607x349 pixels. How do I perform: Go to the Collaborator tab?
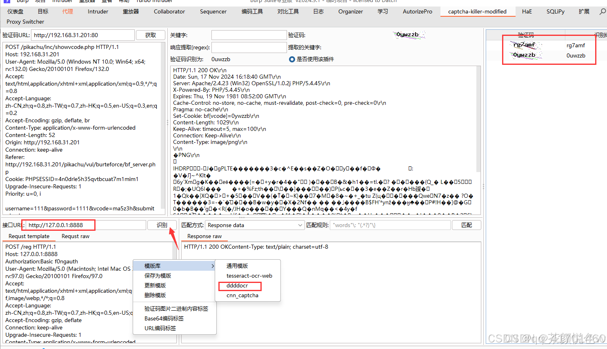pyautogui.click(x=169, y=11)
